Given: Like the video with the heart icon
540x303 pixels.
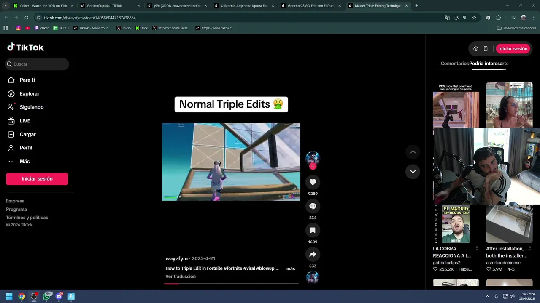Looking at the screenshot, I should [x=313, y=182].
